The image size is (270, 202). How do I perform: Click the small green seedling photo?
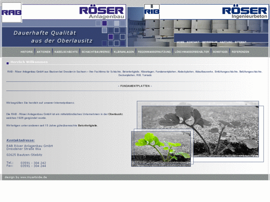(161, 149)
